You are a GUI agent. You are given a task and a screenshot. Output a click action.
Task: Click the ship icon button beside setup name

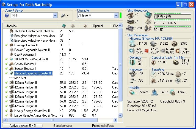point(63,15)
